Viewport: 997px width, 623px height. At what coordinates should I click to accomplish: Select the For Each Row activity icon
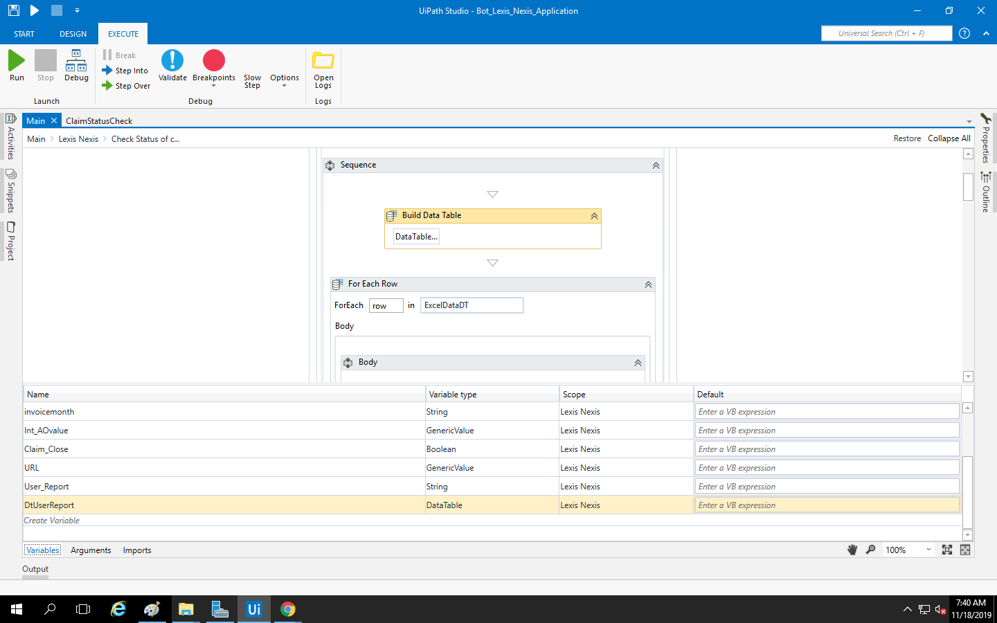(337, 284)
